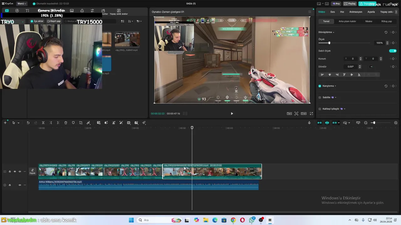Click the split clip icon in timeline toolbar

pyautogui.click(x=43, y=123)
